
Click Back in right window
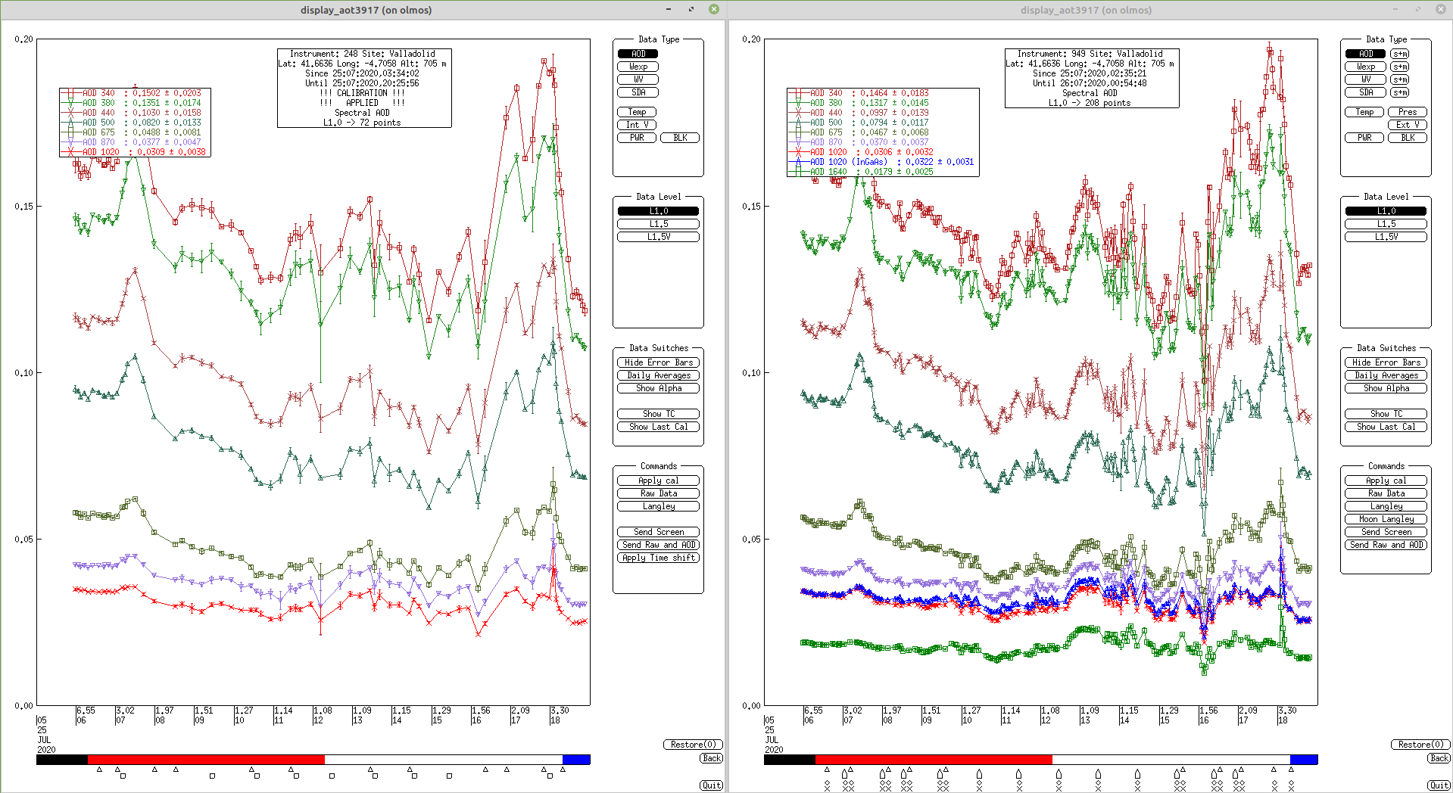(1439, 758)
